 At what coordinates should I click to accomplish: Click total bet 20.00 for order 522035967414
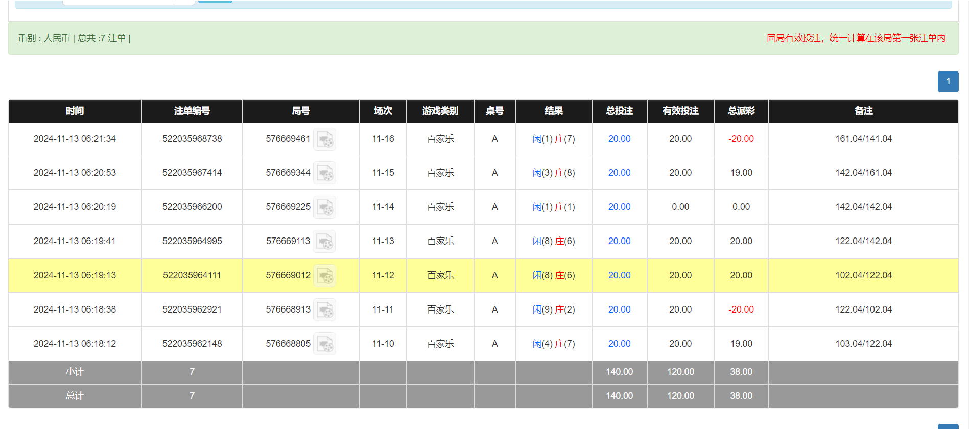coord(619,173)
